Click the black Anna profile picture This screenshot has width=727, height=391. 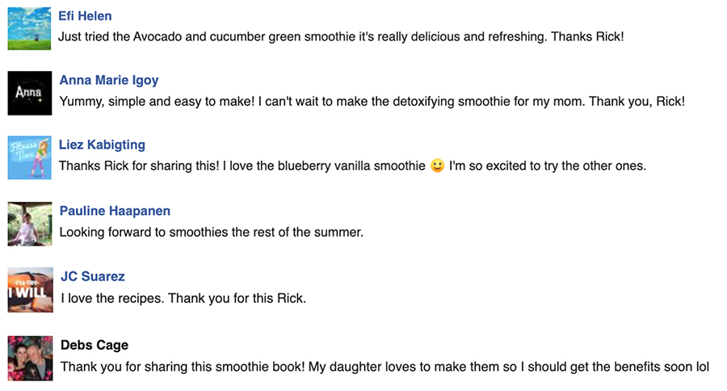point(30,93)
